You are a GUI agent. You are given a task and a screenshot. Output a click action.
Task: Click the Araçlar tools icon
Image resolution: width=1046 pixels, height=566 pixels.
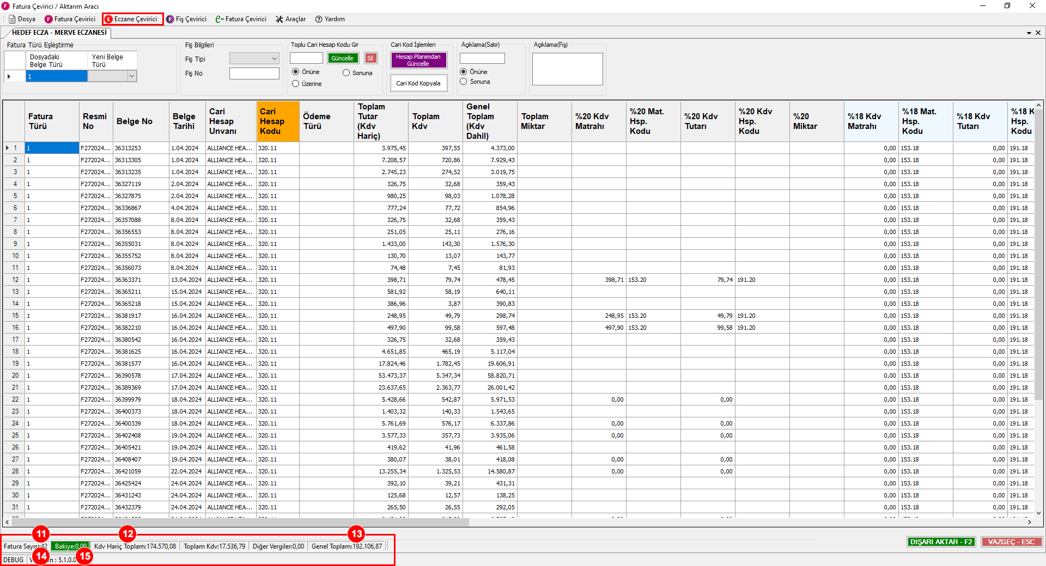click(x=279, y=19)
